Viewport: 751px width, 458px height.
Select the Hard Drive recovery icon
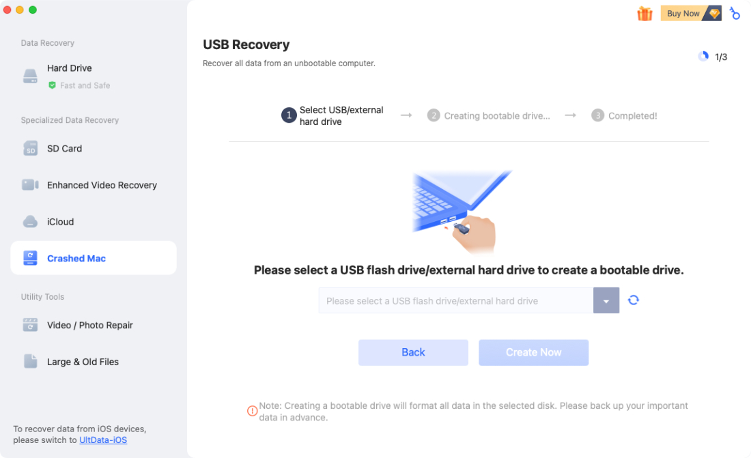30,76
